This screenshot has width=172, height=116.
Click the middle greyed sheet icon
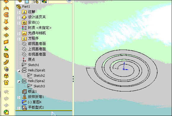point(6,99)
